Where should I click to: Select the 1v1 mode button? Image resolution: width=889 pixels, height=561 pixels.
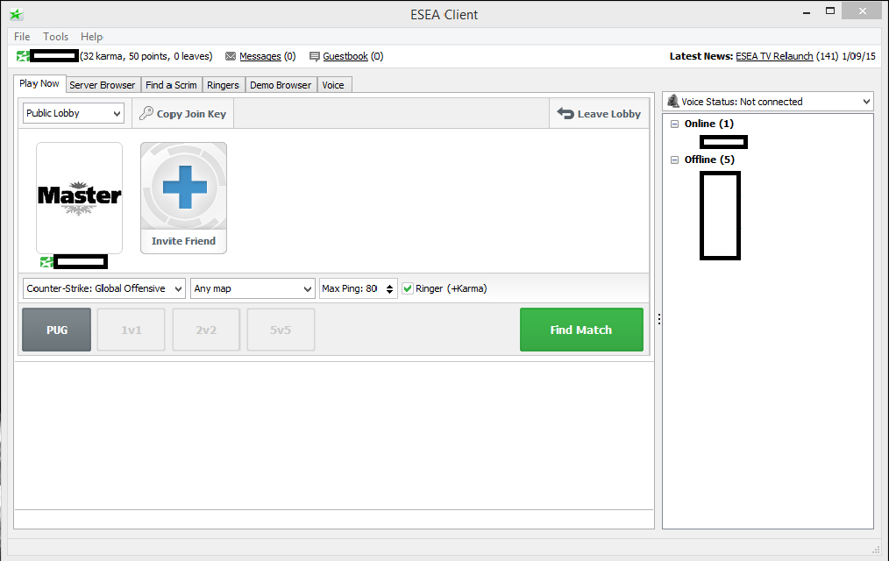click(131, 330)
